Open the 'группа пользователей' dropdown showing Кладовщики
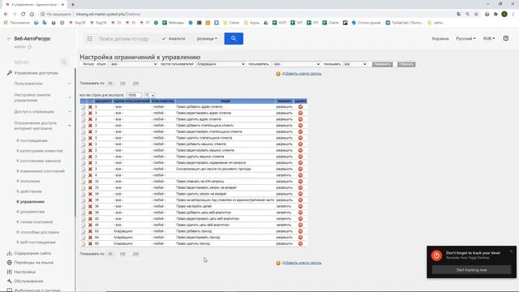Screen dimensions: 519x292 [x=221, y=64]
